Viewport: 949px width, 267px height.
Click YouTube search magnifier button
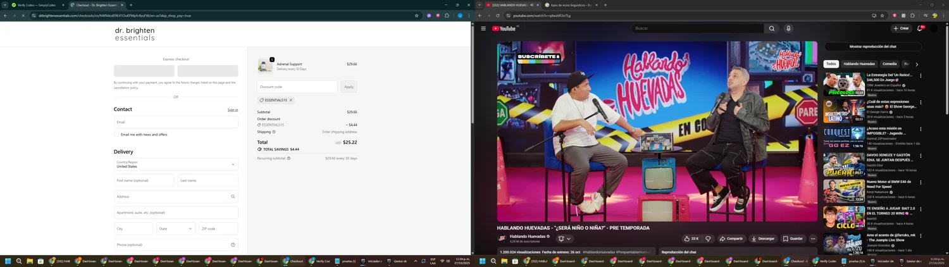772,28
